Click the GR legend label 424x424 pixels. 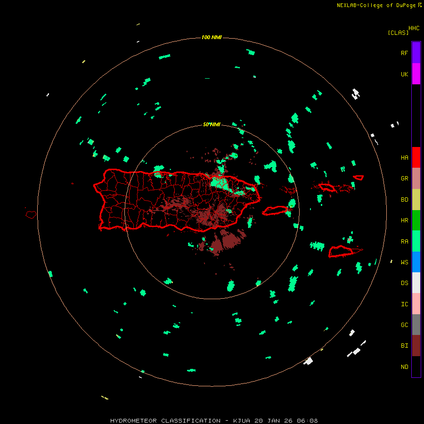404,179
